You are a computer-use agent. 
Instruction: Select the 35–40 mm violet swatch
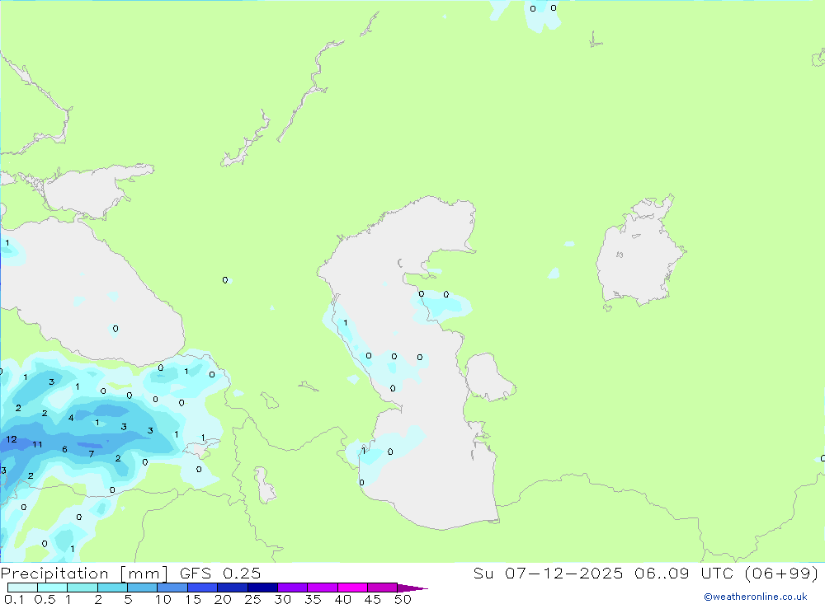click(322, 588)
